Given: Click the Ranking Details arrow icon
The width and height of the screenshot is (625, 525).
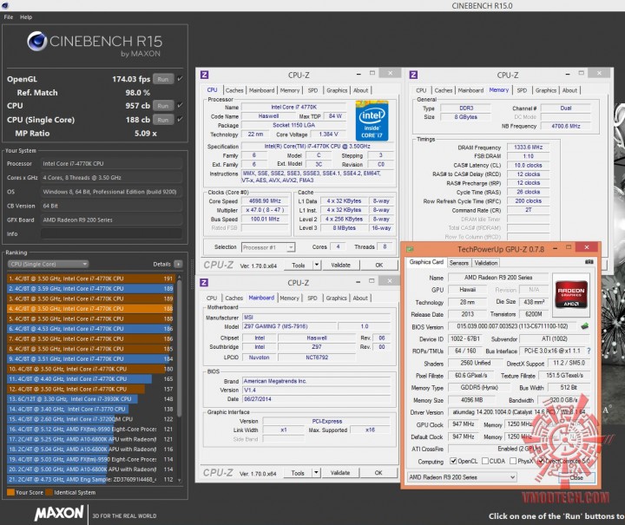Looking at the screenshot, I should [178, 264].
